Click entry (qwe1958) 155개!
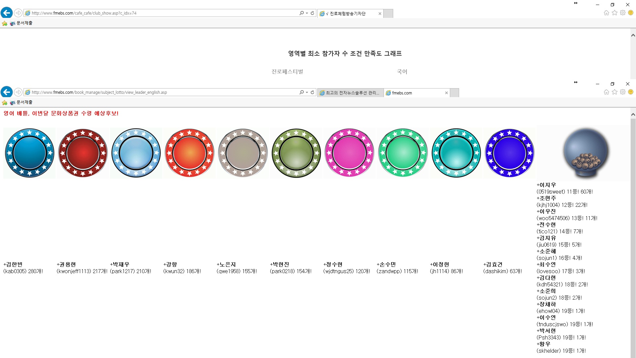This screenshot has height=358, width=636. point(237,271)
